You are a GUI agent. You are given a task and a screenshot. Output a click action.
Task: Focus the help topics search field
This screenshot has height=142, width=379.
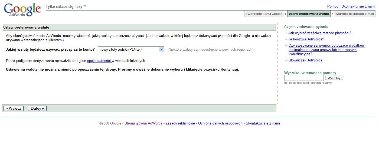click(304, 78)
